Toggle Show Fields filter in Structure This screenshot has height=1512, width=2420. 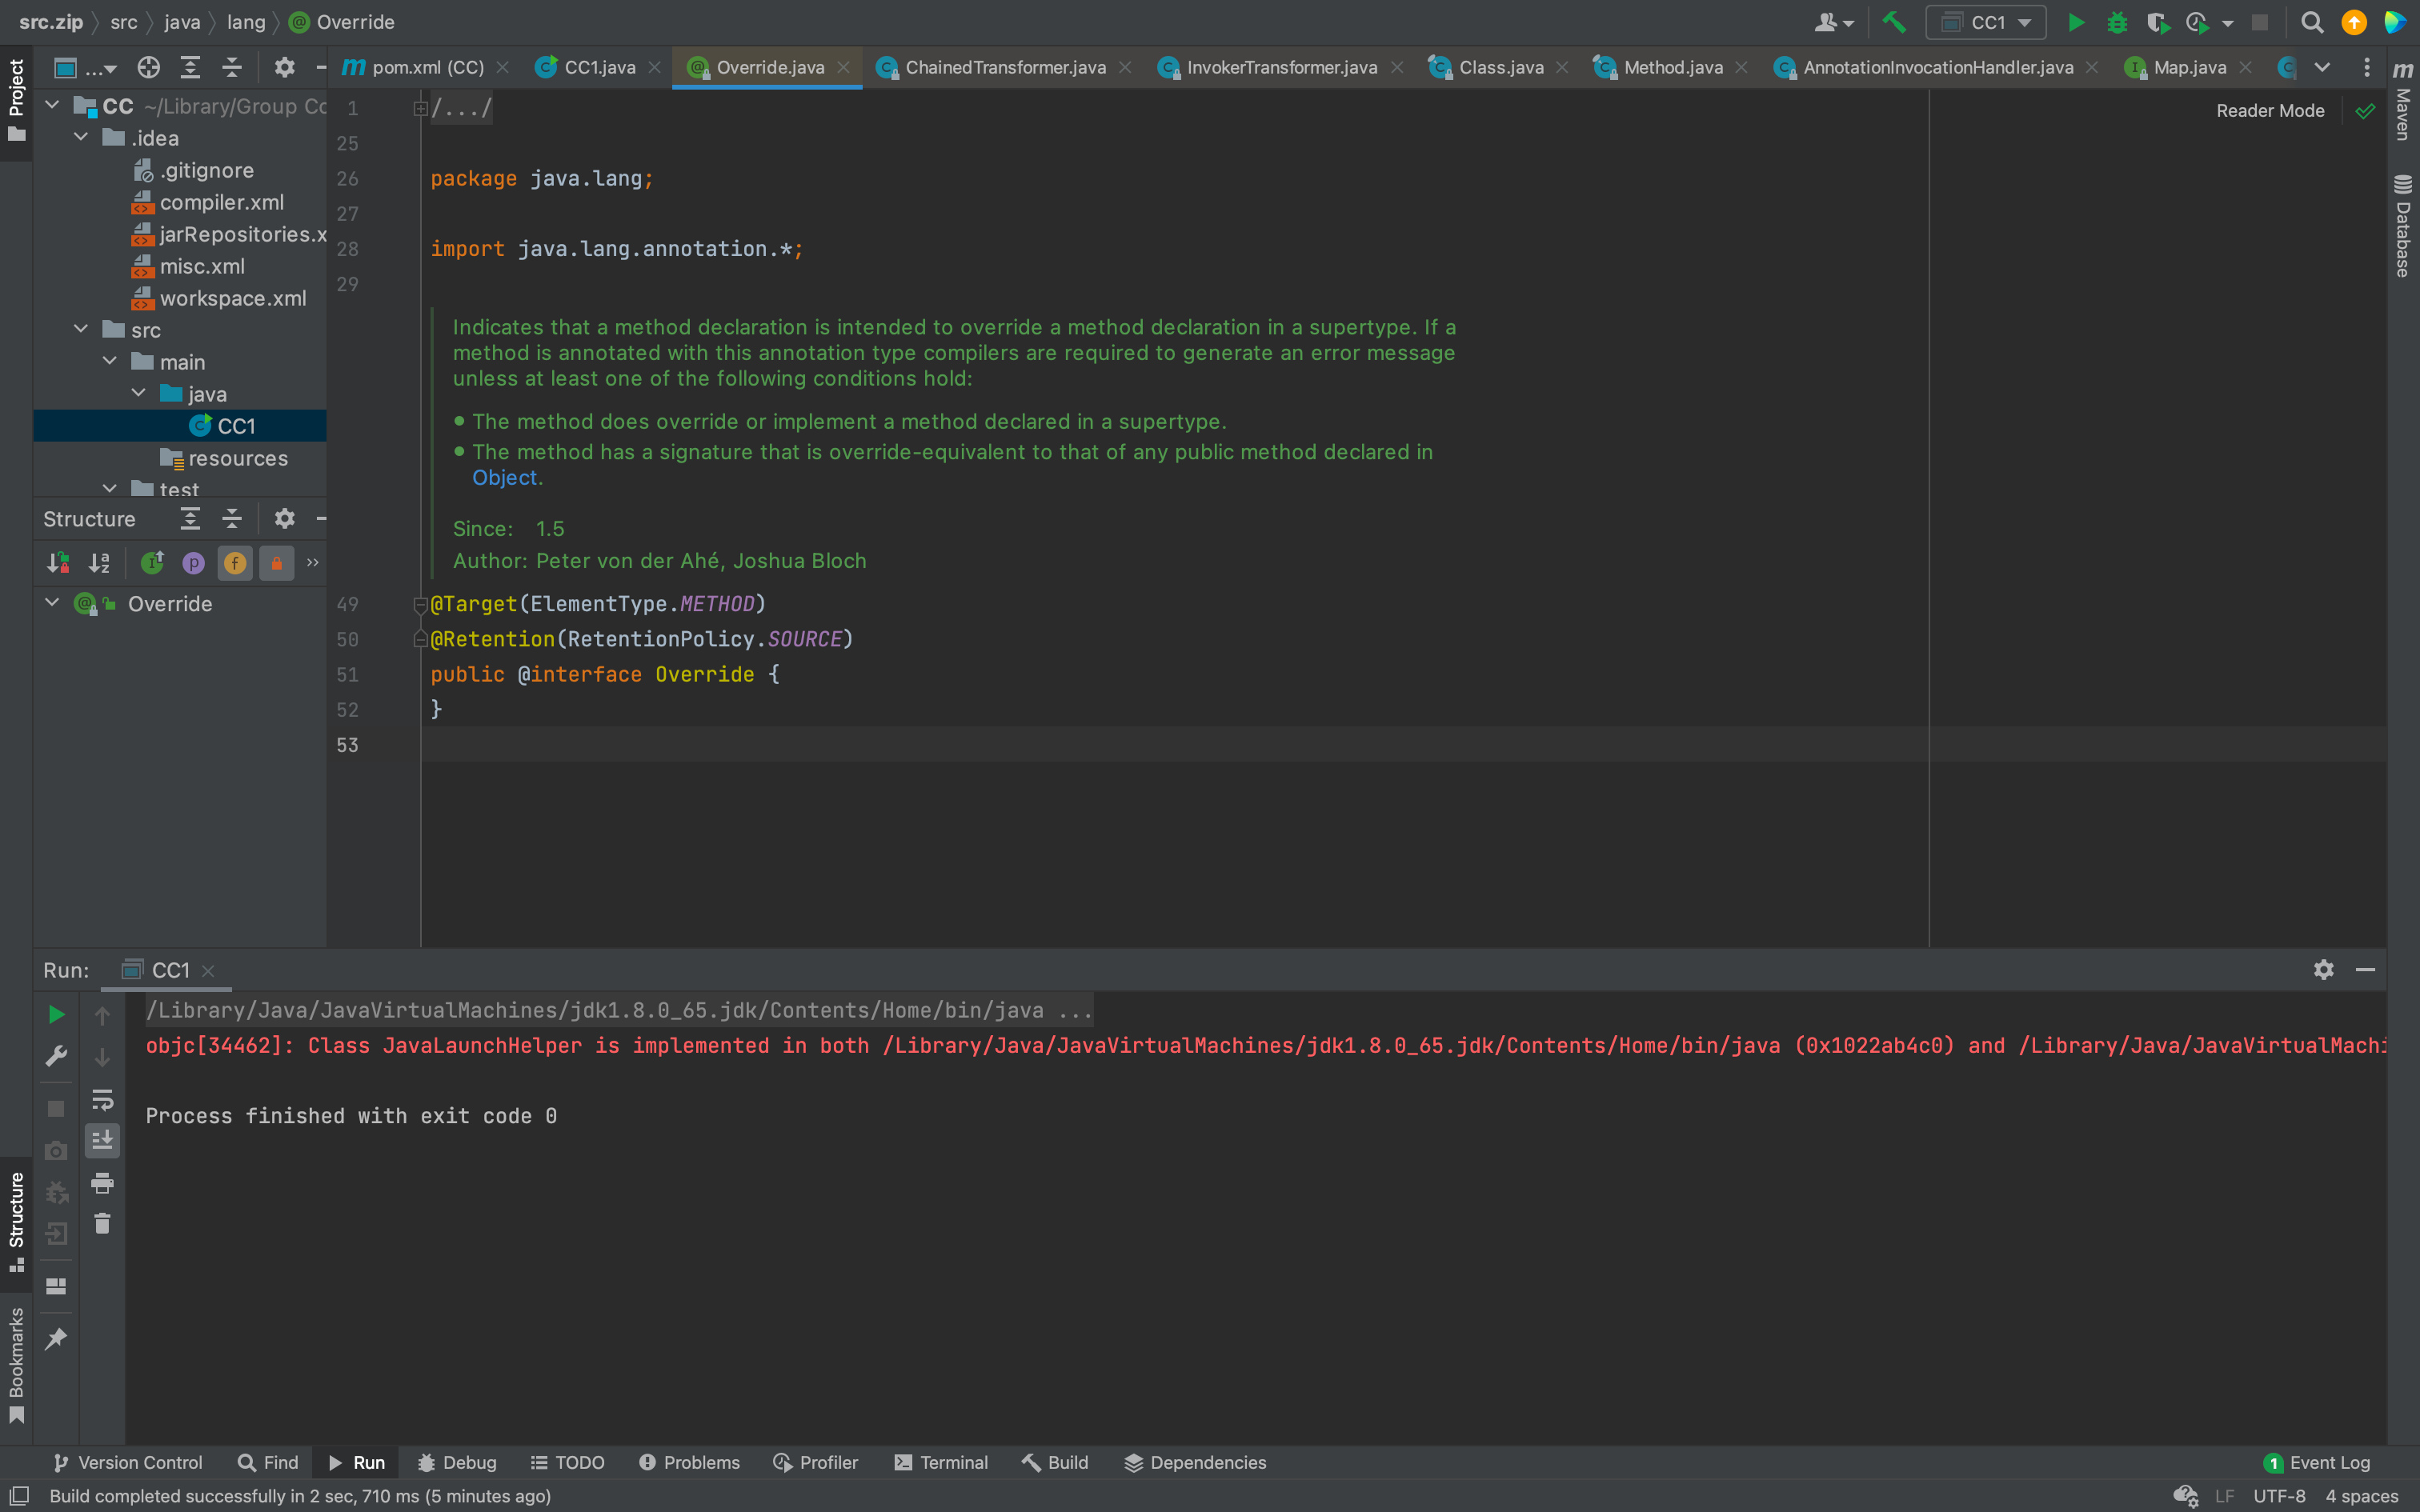[x=235, y=563]
